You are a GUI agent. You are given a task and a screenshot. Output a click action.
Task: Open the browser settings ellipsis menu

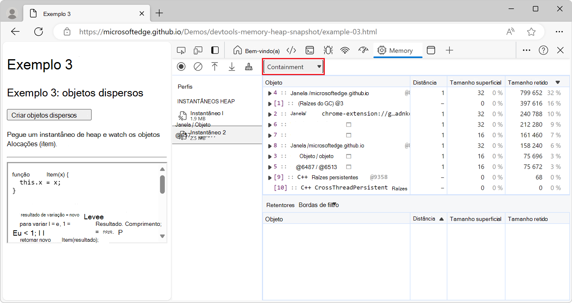click(x=559, y=32)
